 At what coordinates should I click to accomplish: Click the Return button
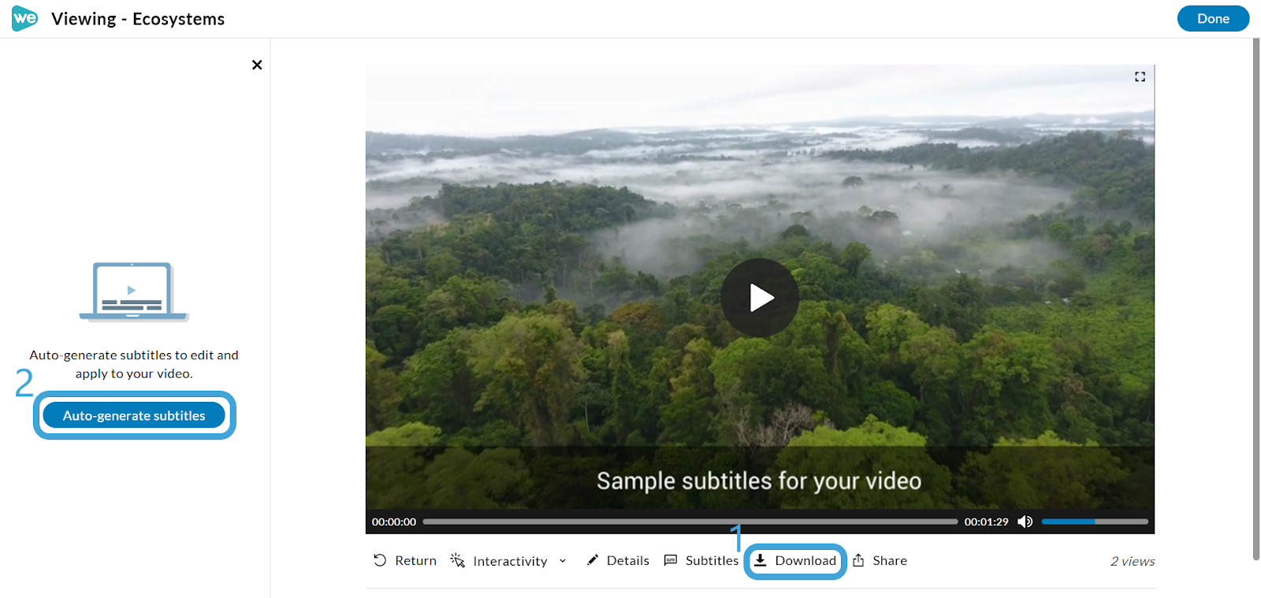(405, 560)
